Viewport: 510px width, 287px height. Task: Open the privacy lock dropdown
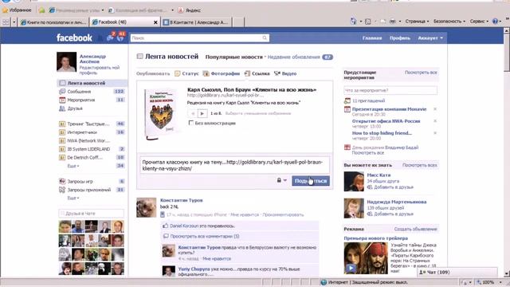point(281,180)
